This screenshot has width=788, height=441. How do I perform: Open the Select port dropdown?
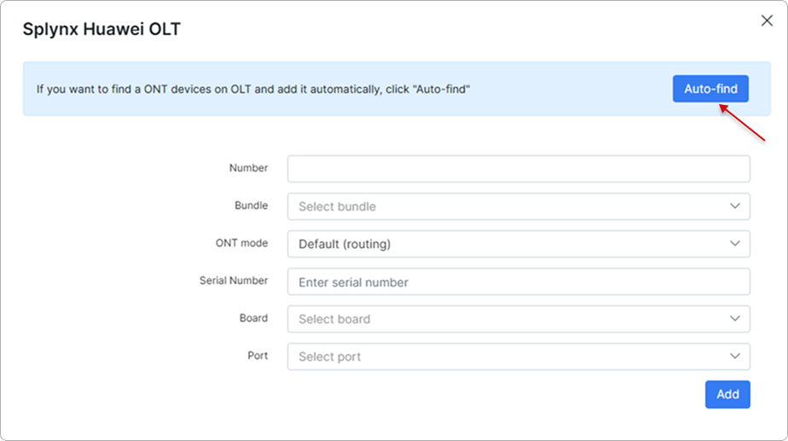tap(519, 357)
